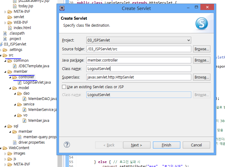Image resolution: width=225 pixels, height=167 pixels.
Task: Collapse the controller package in tree
Action: (10, 77)
